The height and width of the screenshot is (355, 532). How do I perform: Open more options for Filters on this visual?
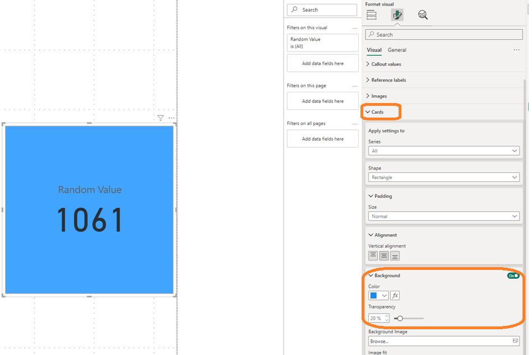354,28
